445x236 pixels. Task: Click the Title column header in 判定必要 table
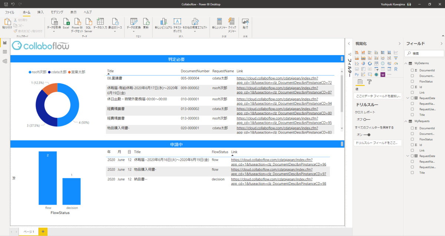tap(111, 71)
